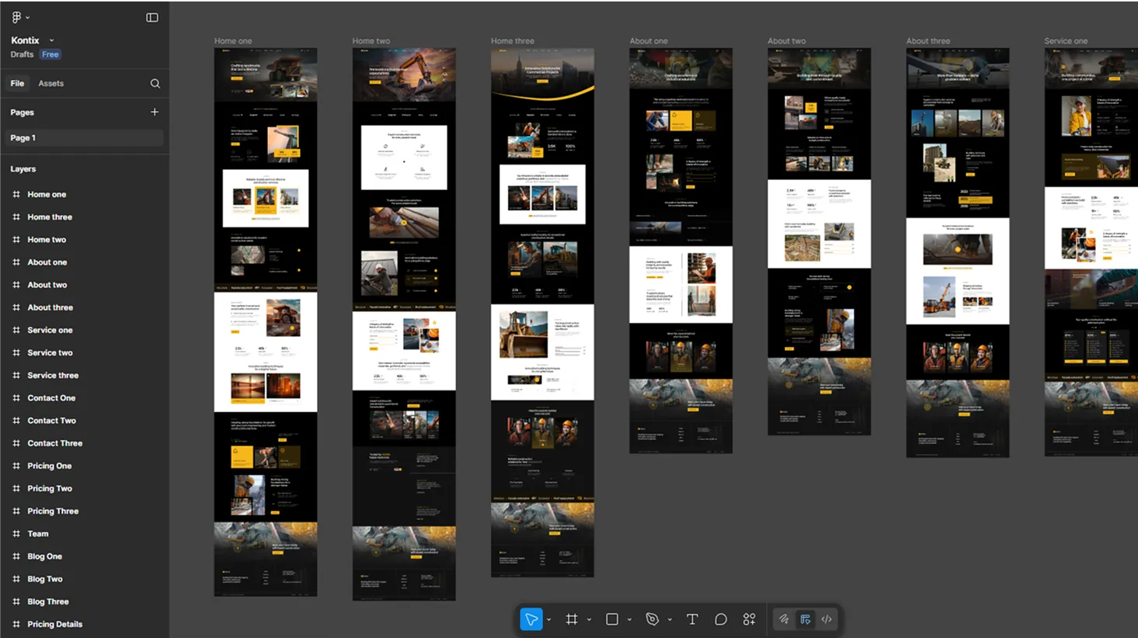Switch to Dev Mode with the code toggle
The height and width of the screenshot is (638, 1138).
[826, 619]
